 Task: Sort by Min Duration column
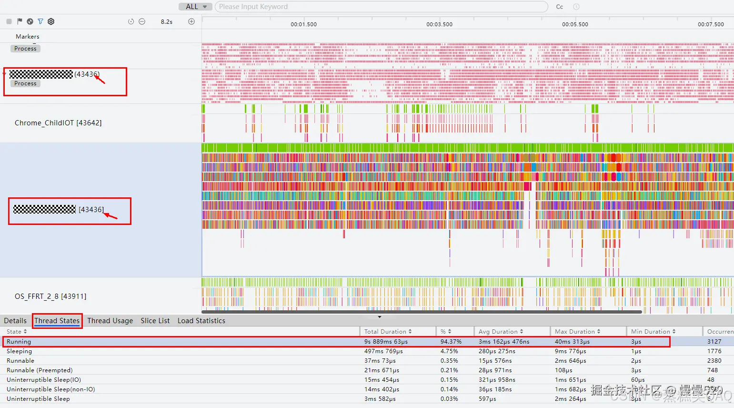tap(653, 332)
